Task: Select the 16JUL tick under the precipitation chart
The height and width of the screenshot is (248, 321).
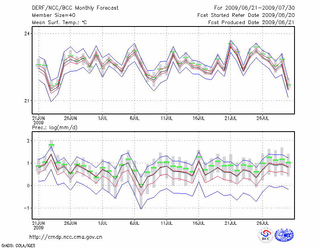Action: [x=199, y=222]
